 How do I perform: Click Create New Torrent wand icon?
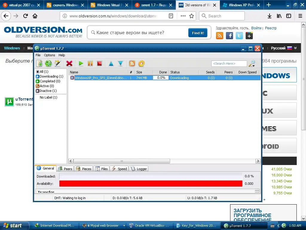pos(58,63)
